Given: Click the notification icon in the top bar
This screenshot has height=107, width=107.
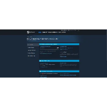Looking at the screenshot, I should 69,30.
